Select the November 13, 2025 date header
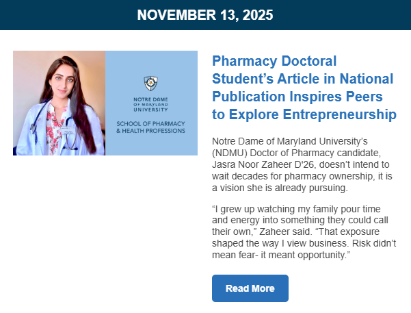This screenshot has height=313, width=411. click(205, 15)
